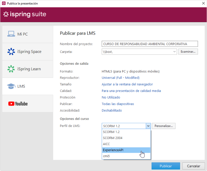Click the Reproductor label
This screenshot has width=207, height=171.
pos(69,78)
